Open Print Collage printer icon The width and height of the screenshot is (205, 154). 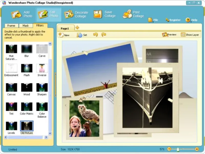(x=127, y=14)
